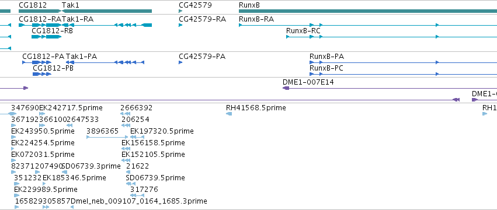Select the SD06739.5prime EST label
This screenshot has height=210, width=497.
155,178
